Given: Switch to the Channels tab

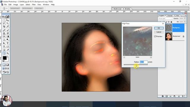Looking at the screenshot, I should click(x=170, y=16).
